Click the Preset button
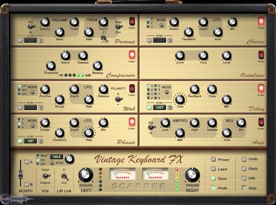 213,159
